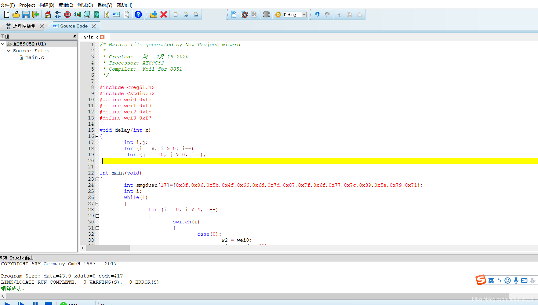Viewport: 538px width, 305px height.
Task: Fold the switch block at line 31
Action: pyautogui.click(x=97, y=228)
